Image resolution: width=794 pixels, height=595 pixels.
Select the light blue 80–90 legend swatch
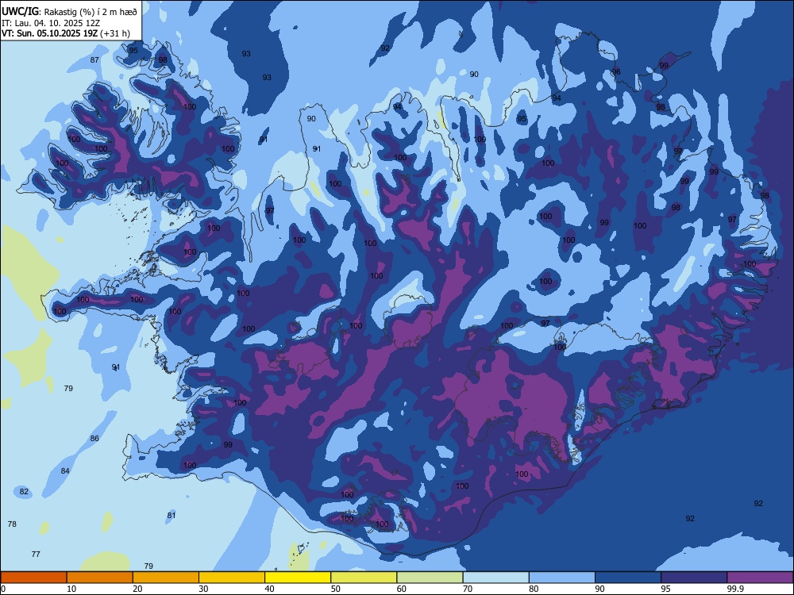562,578
